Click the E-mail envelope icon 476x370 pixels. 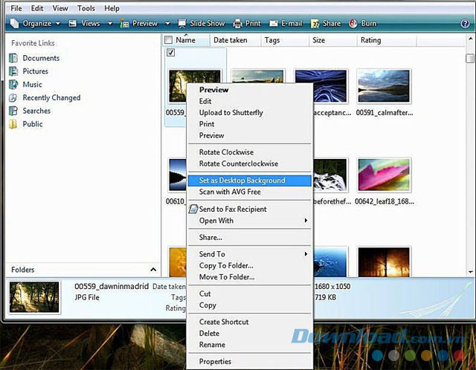274,23
